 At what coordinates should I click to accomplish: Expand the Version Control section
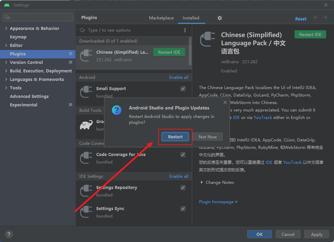click(x=6, y=62)
